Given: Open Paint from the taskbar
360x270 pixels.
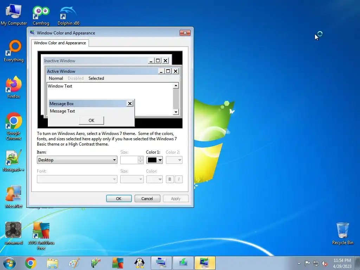Looking at the screenshot, I should [x=74, y=263].
